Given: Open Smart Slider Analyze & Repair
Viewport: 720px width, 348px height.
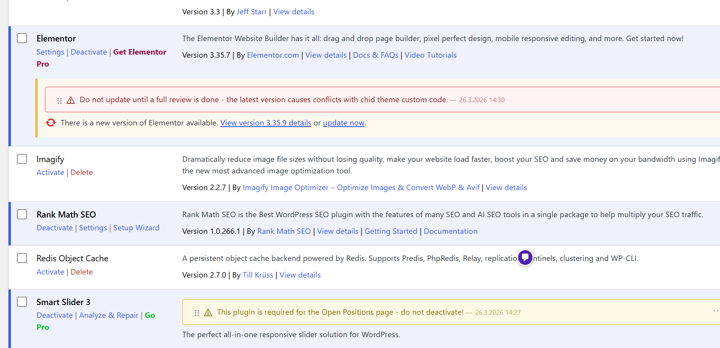Looking at the screenshot, I should [x=109, y=315].
